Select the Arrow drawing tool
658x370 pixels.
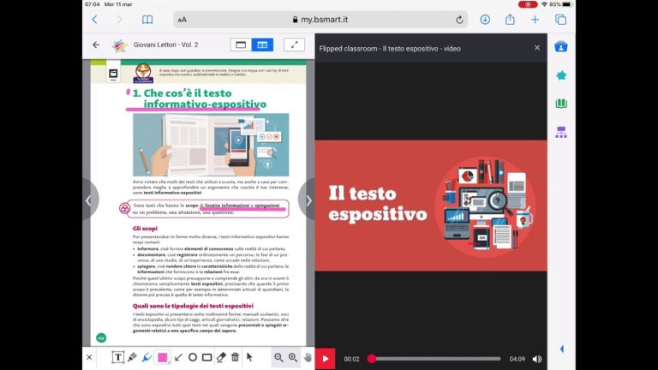(x=178, y=357)
